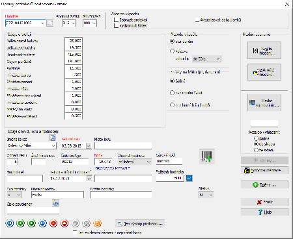Click Číslo povolenky input field
The image size is (293, 239).
33,210
